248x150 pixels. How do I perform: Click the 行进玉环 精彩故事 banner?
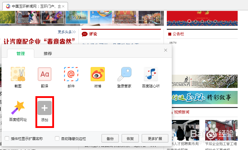point(205,97)
